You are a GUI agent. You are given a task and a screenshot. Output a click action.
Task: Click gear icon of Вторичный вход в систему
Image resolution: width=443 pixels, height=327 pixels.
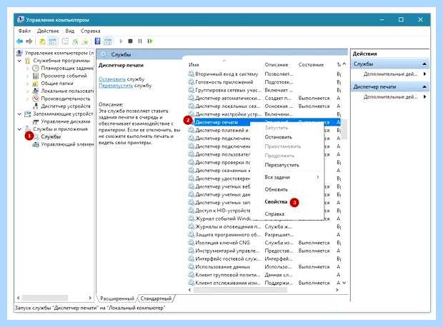(191, 74)
